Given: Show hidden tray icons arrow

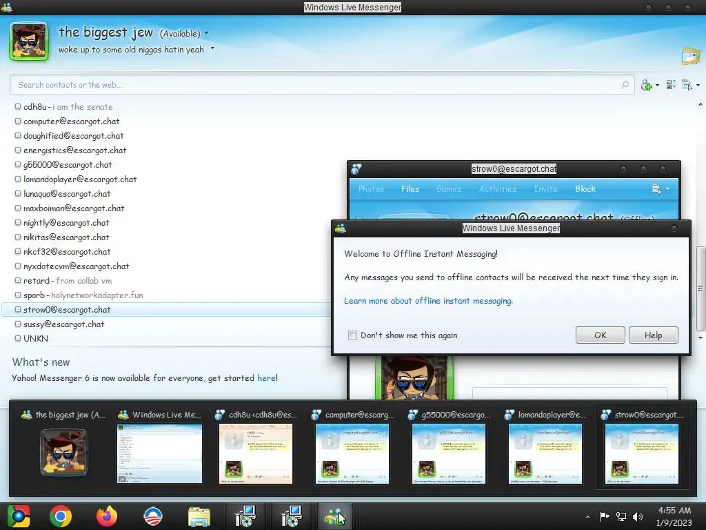Looking at the screenshot, I should click(587, 518).
